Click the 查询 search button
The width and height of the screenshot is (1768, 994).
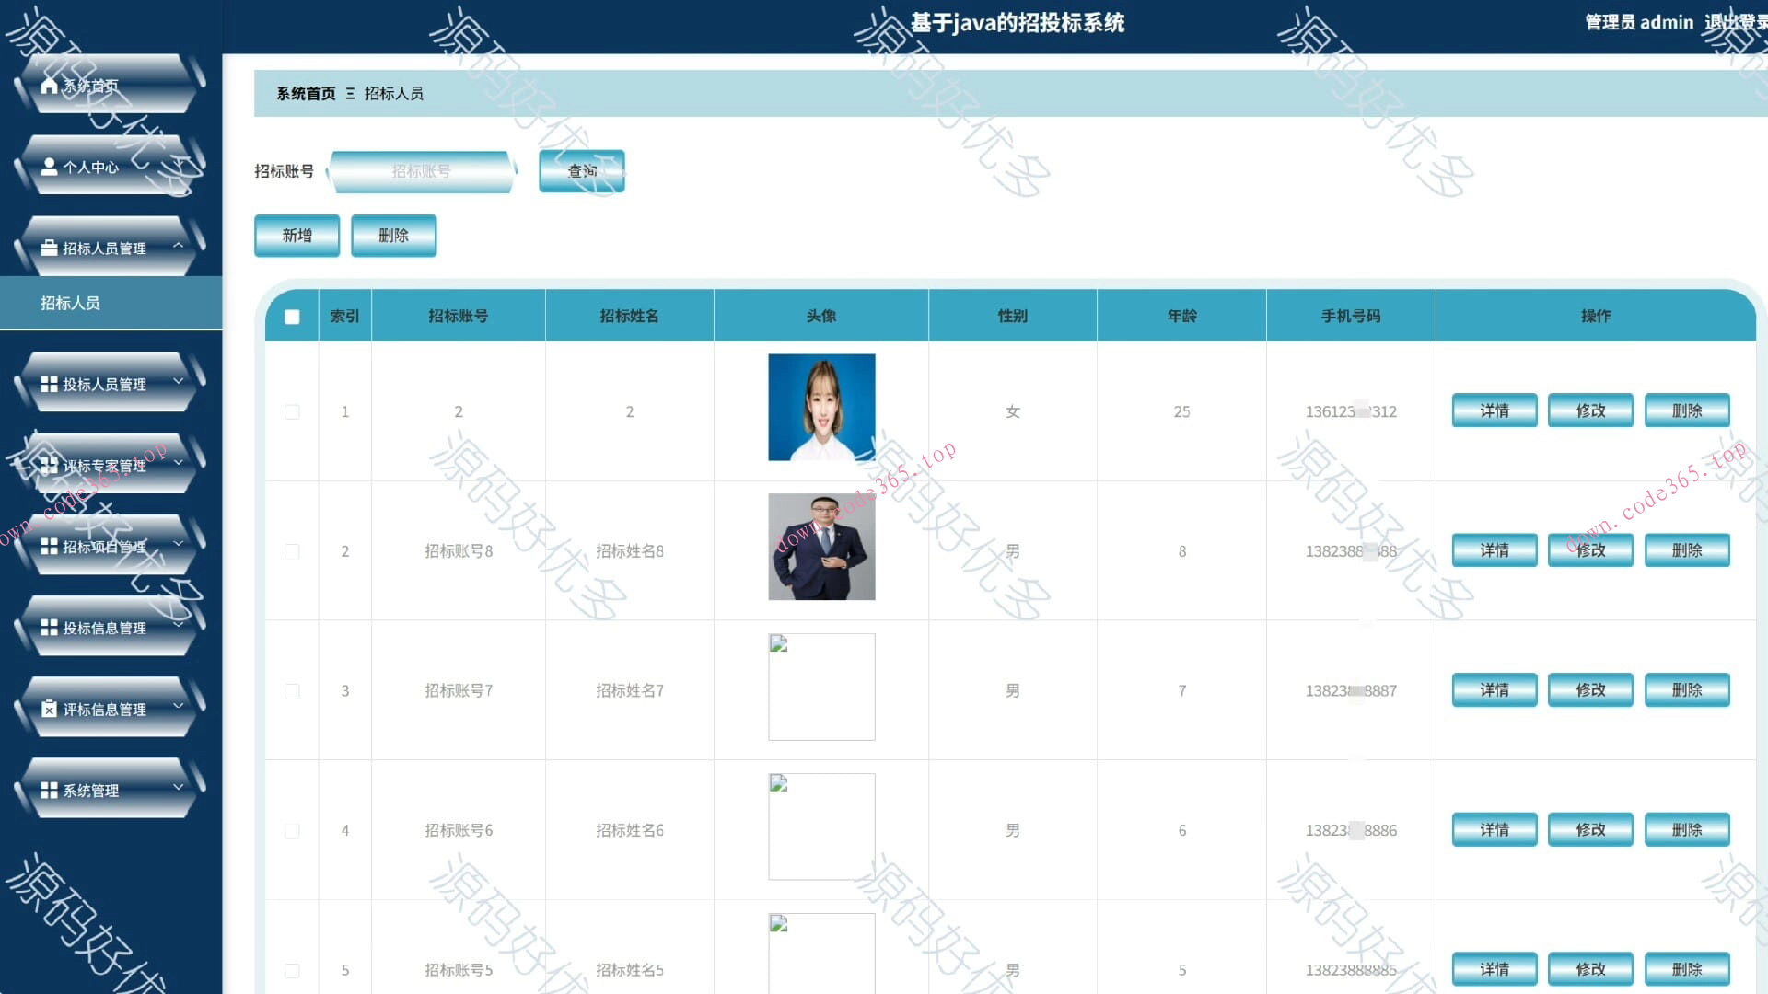pyautogui.click(x=582, y=171)
